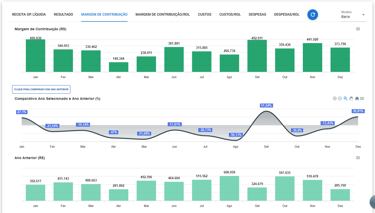Zoom in on the comparison chart

point(335,99)
